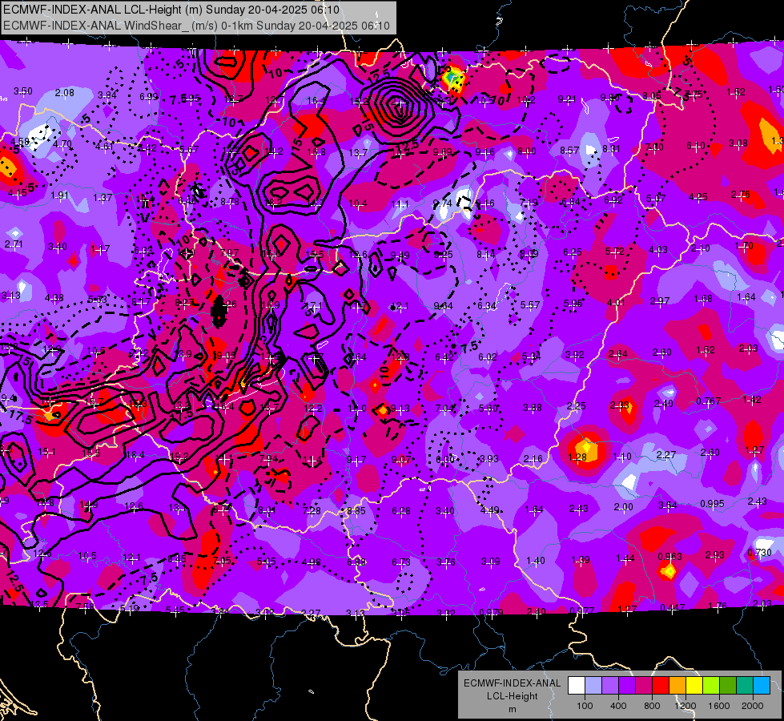
Task: Click the grid value 3.09
Action: click(490, 562)
